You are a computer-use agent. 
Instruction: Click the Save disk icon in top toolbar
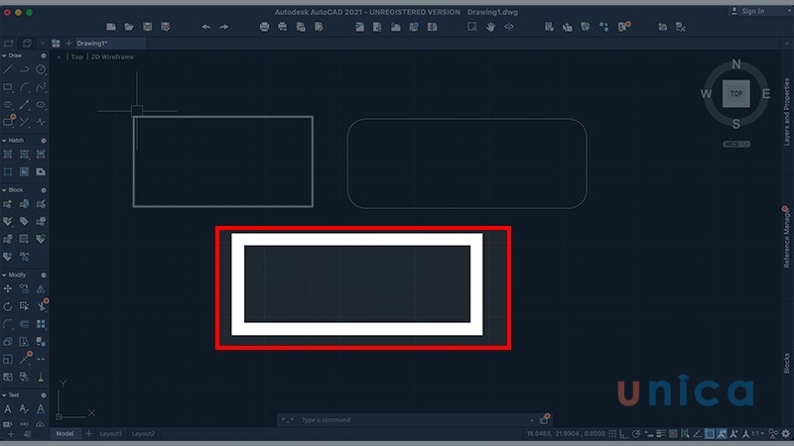[x=147, y=27]
